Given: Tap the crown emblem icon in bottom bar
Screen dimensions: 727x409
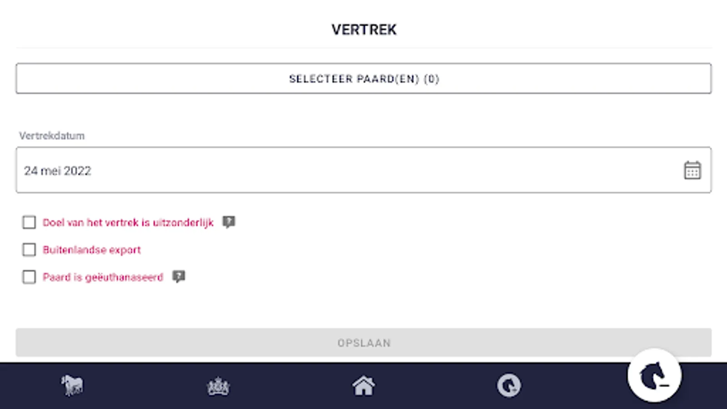Looking at the screenshot, I should (x=218, y=386).
